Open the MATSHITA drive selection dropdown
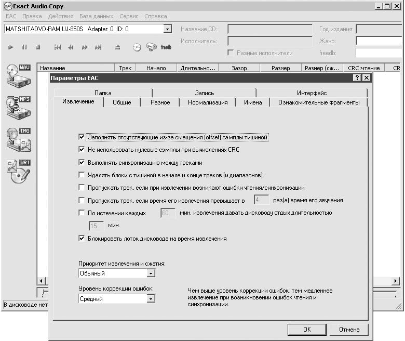This screenshot has height=341, width=405. tap(167, 29)
